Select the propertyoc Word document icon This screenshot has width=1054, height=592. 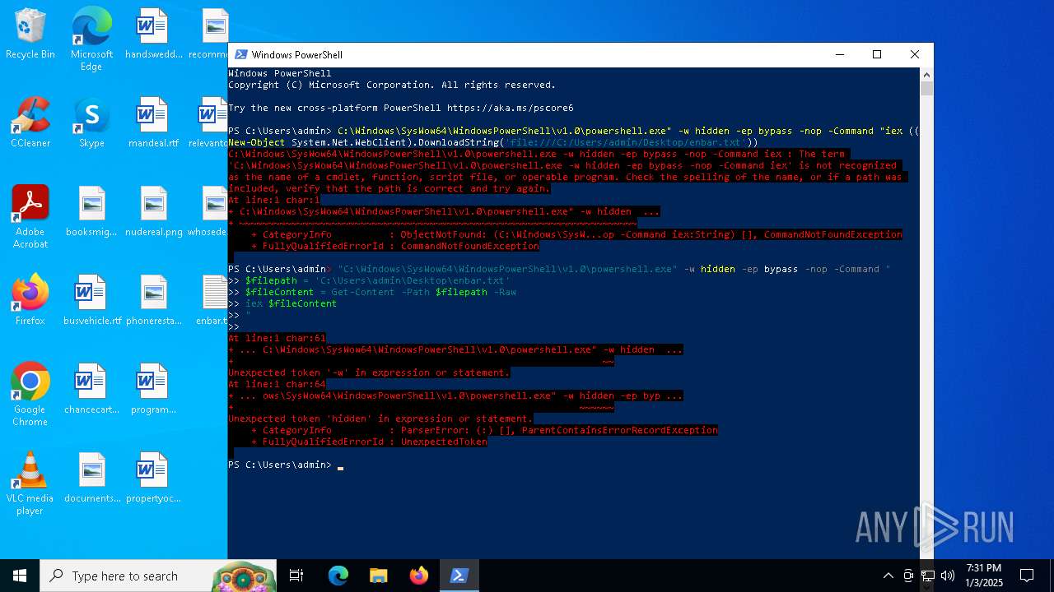[x=153, y=478]
